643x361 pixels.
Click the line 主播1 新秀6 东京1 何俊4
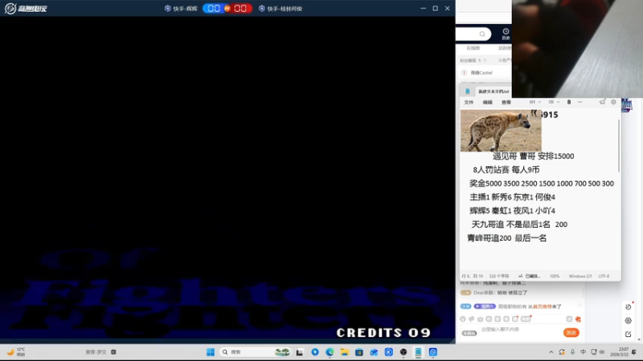click(x=512, y=197)
